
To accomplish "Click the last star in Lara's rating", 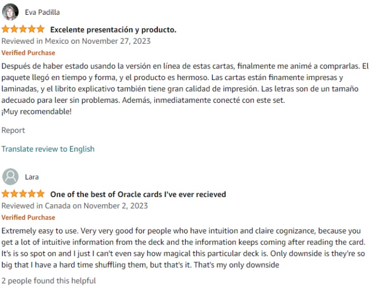I will (41, 194).
